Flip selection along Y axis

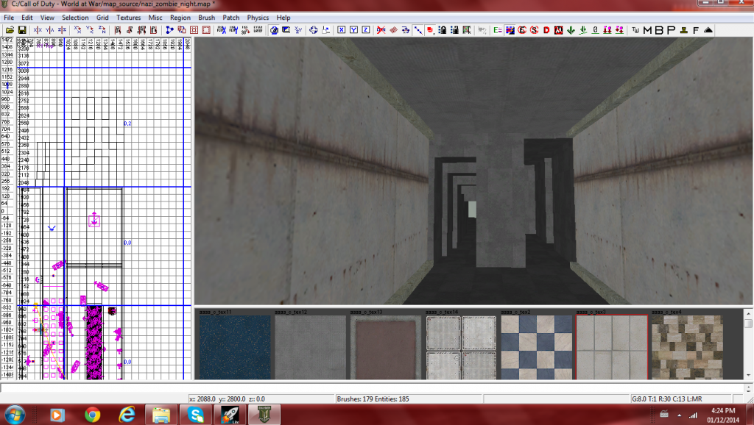pos(49,29)
